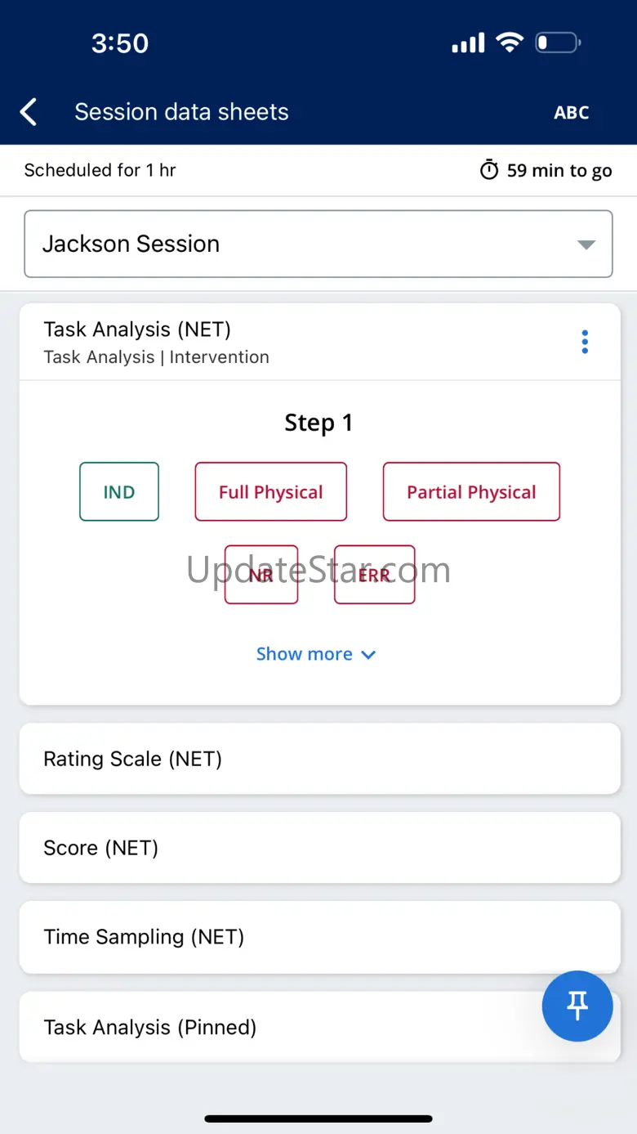The width and height of the screenshot is (637, 1134).
Task: Tap the blue pin floating button
Action: (x=577, y=1006)
